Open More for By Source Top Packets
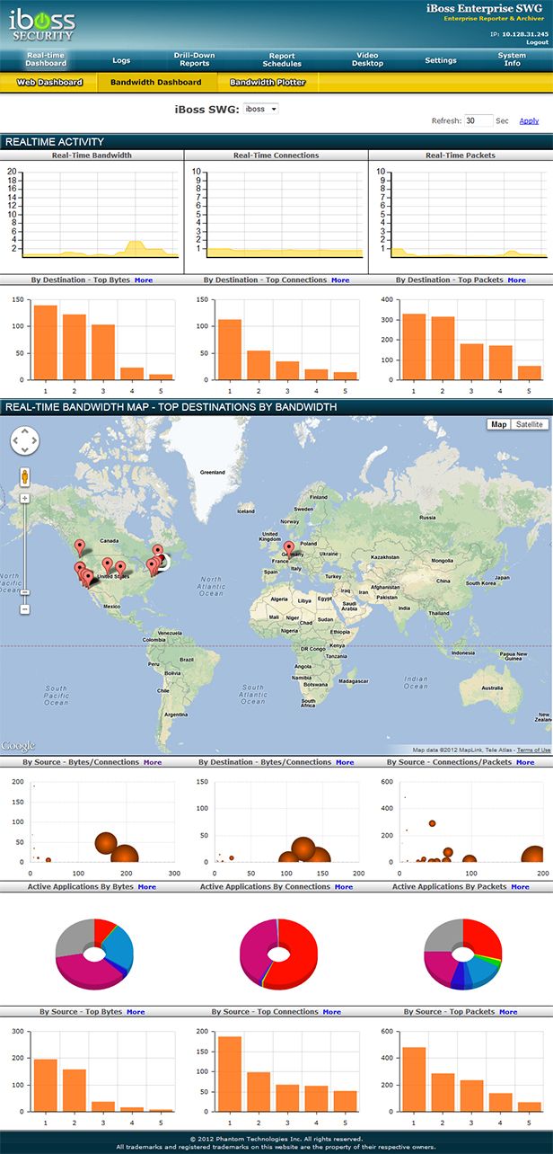Screen dimensions: 553x1154 coord(508,1012)
